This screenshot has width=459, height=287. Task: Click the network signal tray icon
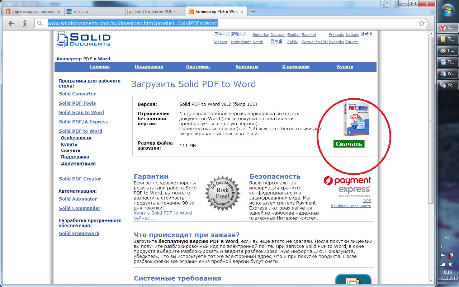tap(443, 264)
